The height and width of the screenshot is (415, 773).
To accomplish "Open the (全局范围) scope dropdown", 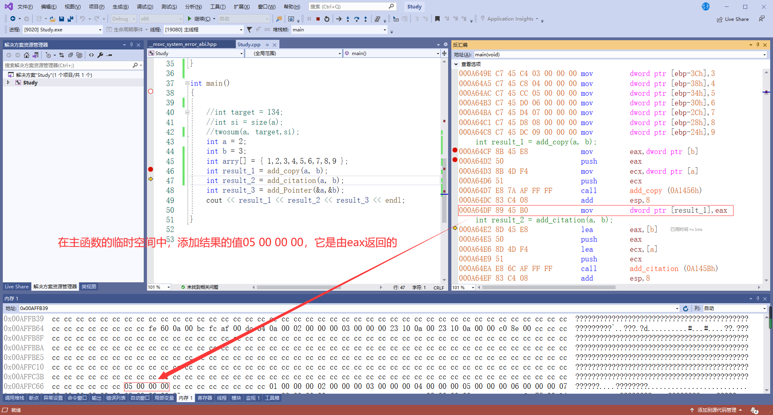I will click(294, 53).
